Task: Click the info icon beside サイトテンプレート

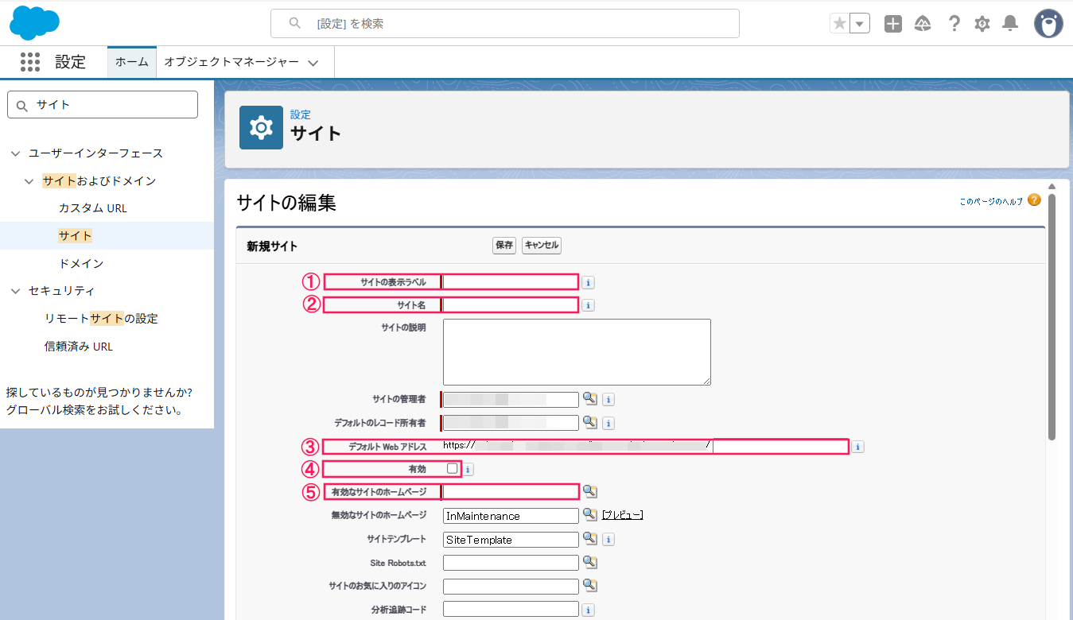Action: click(x=608, y=540)
